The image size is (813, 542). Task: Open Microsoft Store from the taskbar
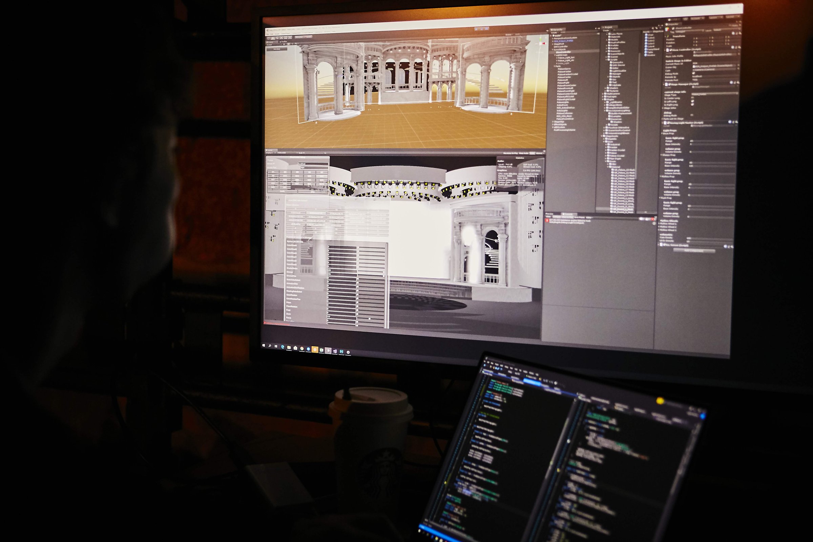295,349
